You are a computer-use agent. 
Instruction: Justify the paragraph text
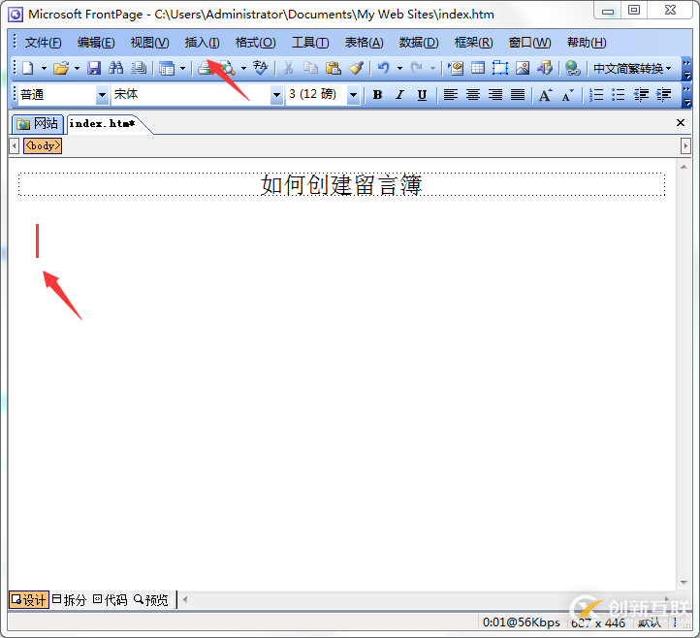pyautogui.click(x=518, y=95)
